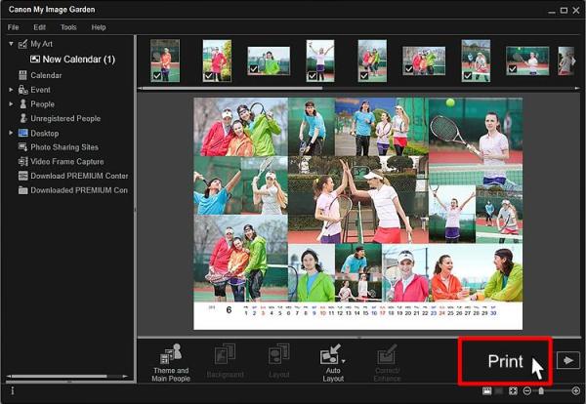Click the Video Frame Capture icon
The width and height of the screenshot is (586, 404).
click(23, 162)
